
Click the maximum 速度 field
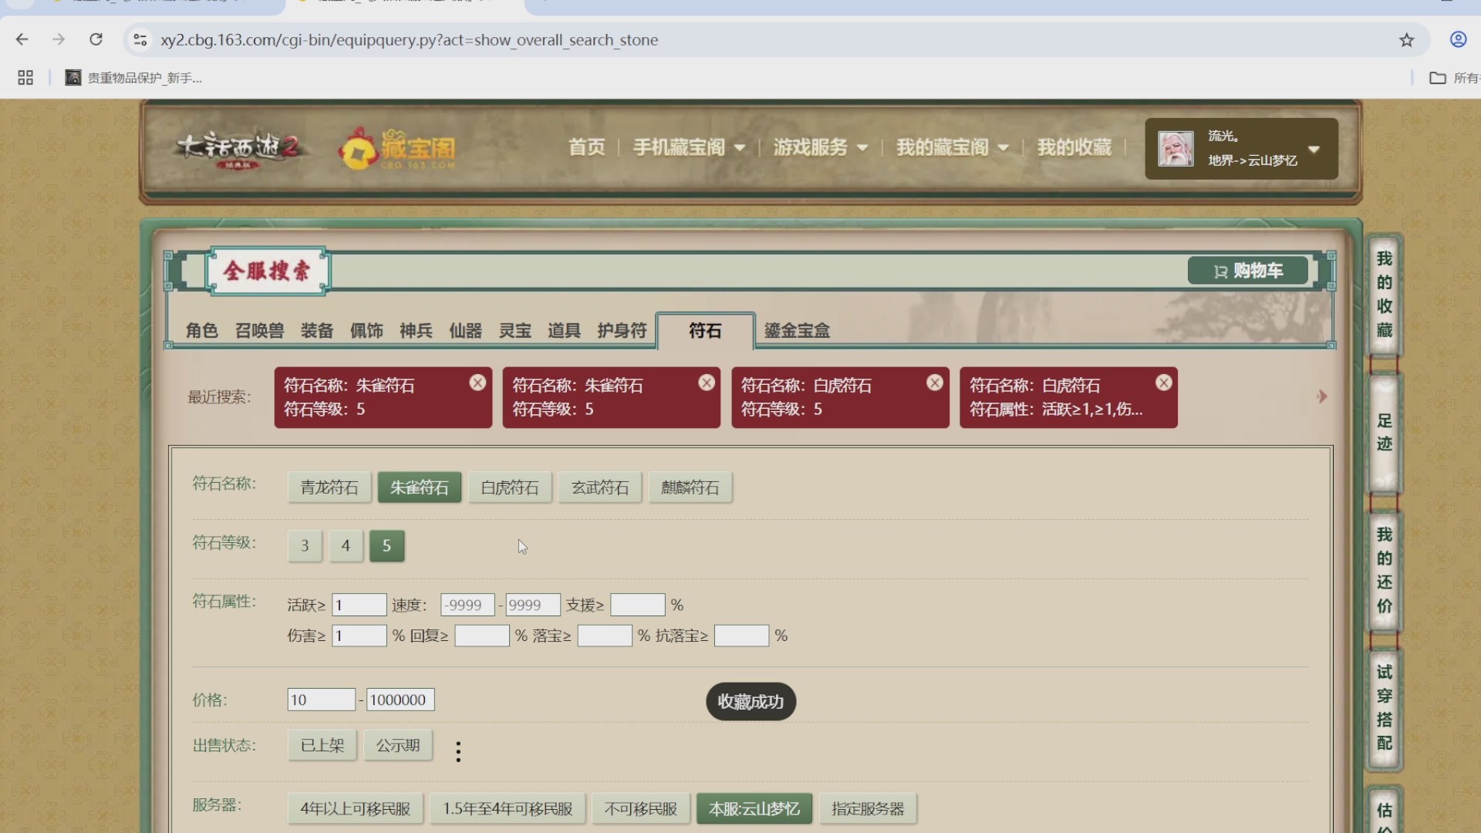(x=533, y=605)
